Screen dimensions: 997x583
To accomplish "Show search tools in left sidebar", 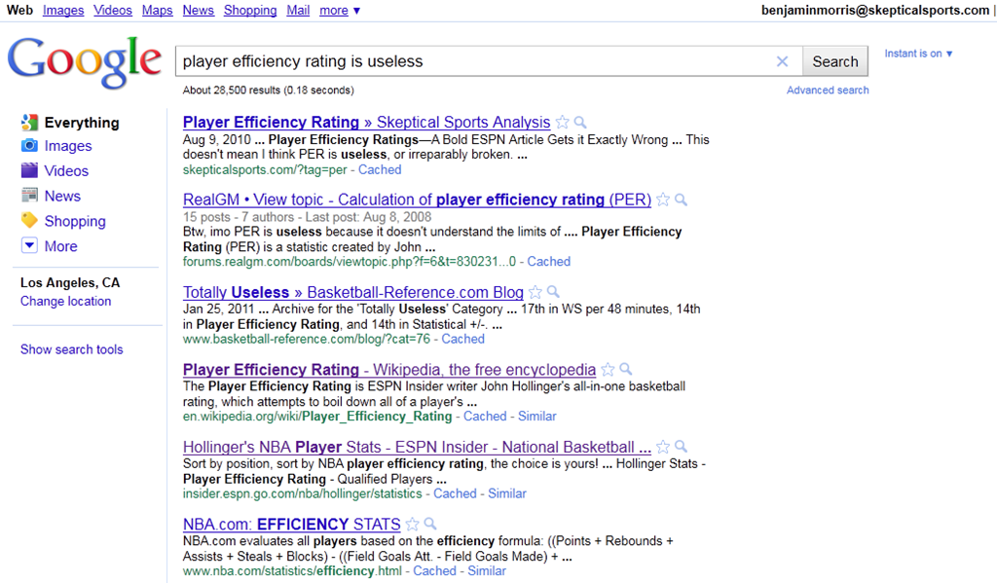I will pos(72,349).
